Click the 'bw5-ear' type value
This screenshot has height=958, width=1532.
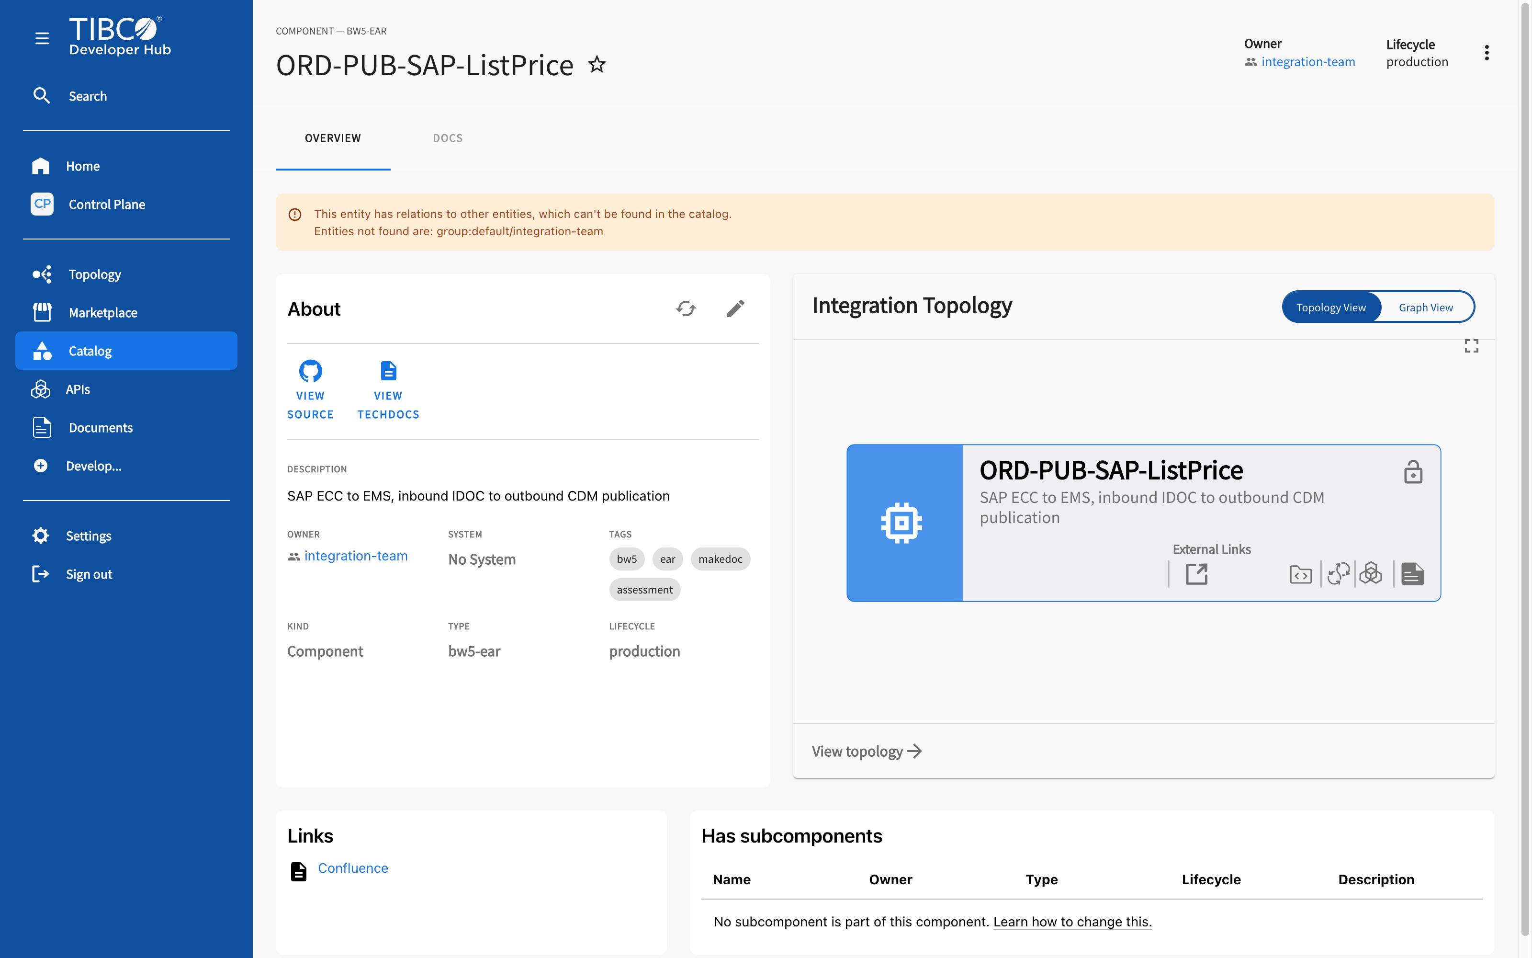(474, 651)
